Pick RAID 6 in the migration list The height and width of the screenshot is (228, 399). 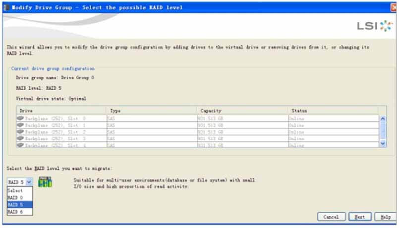tap(15, 212)
